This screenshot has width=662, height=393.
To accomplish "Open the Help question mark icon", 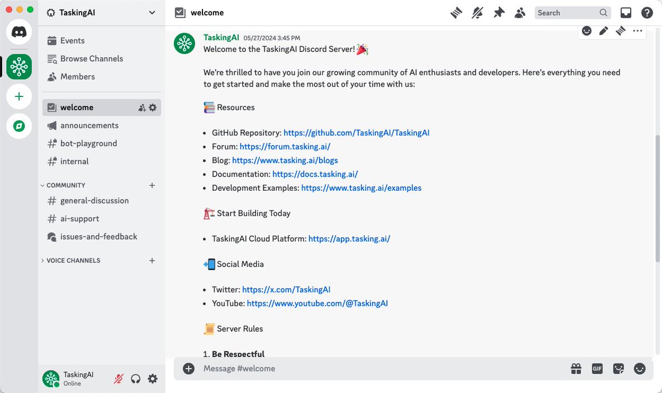I will click(647, 13).
